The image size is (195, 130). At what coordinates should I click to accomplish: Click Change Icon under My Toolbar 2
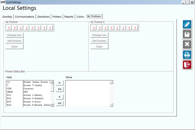99,35
